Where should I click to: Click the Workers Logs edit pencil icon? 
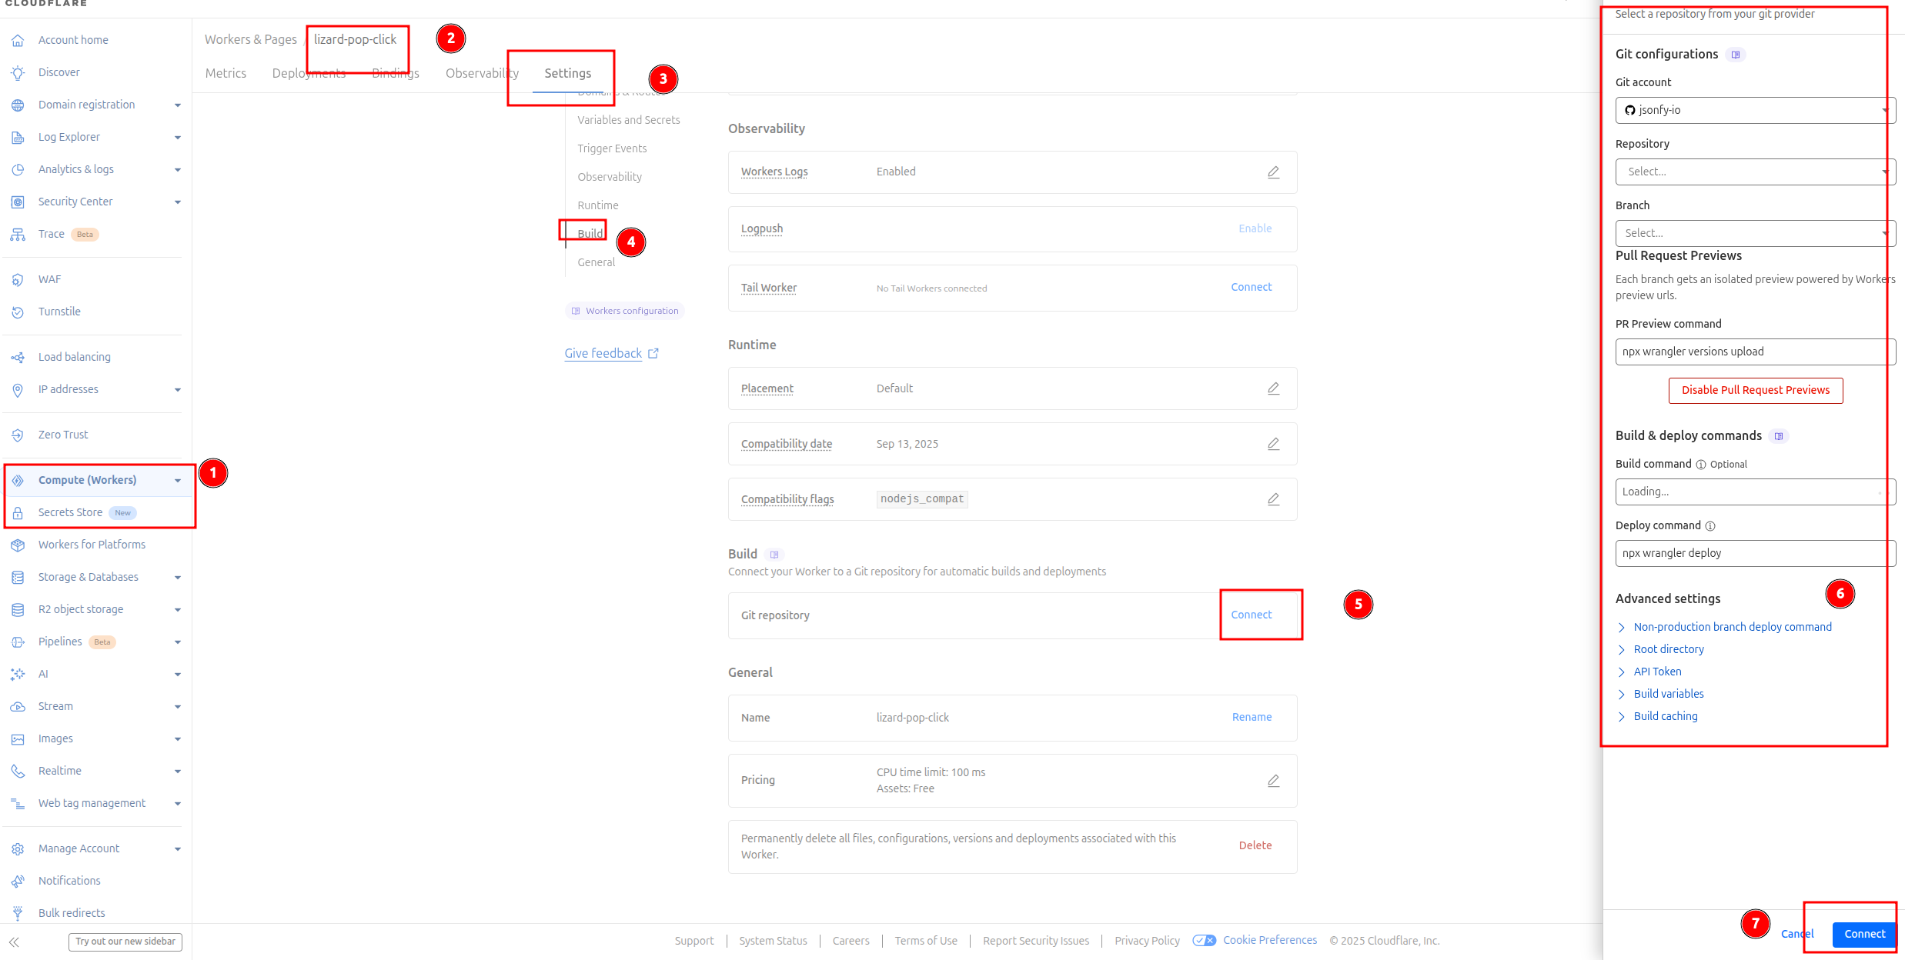pos(1273,172)
